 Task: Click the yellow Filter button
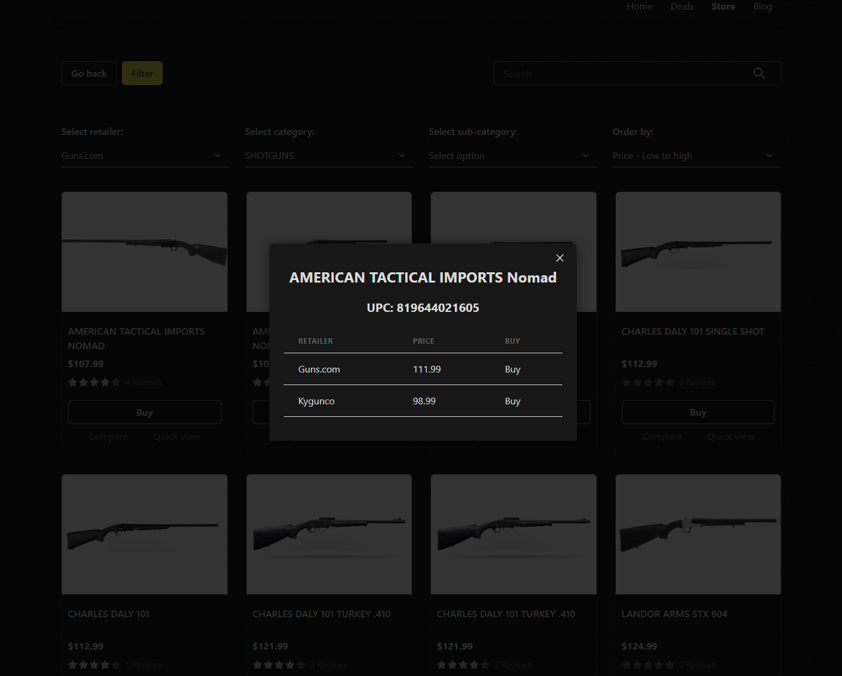[x=142, y=73]
